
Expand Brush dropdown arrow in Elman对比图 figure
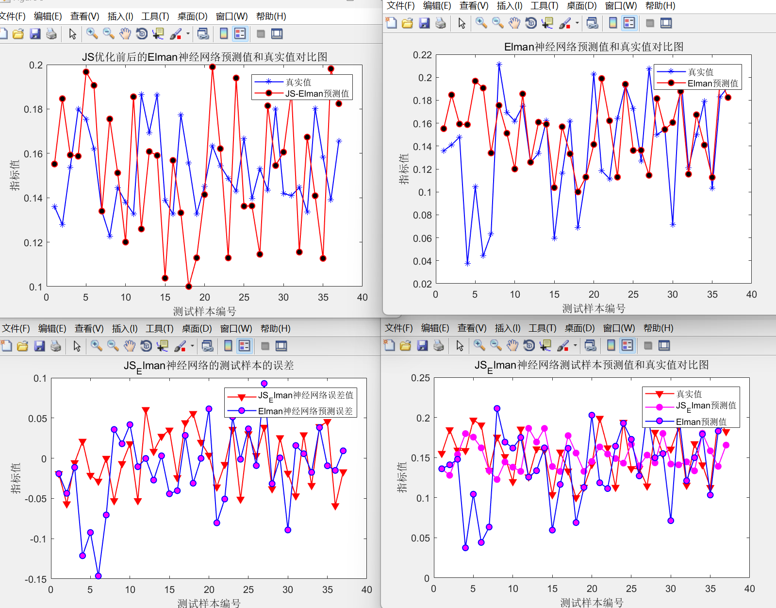pyautogui.click(x=577, y=23)
